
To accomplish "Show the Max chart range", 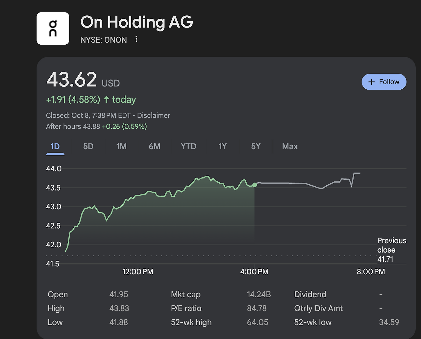I will pos(290,147).
